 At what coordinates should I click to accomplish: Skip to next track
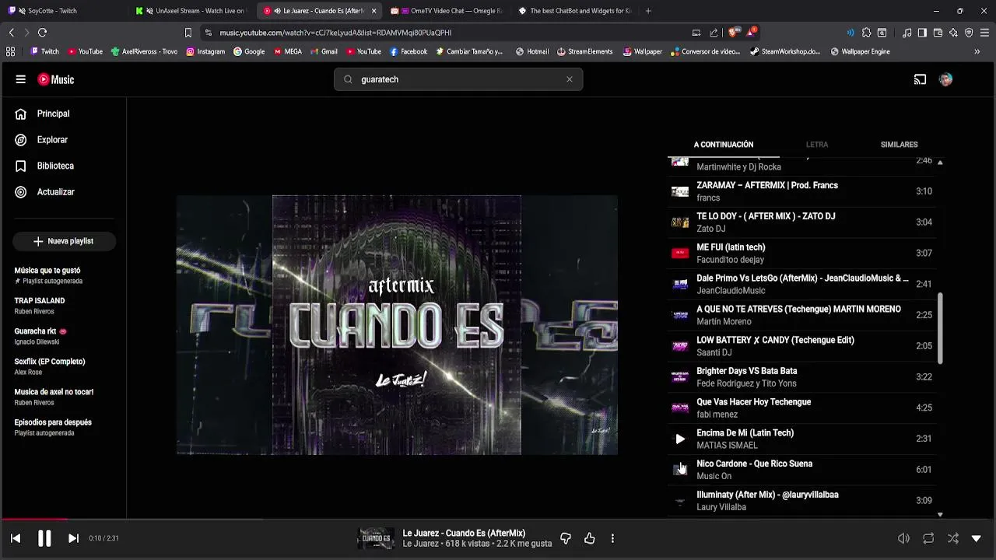coord(73,538)
